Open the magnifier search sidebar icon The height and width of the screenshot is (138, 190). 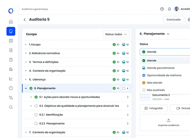tap(11, 107)
